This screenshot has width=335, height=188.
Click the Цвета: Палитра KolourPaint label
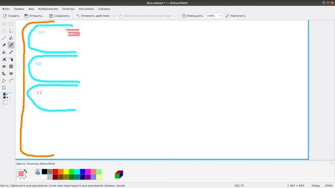pos(36,163)
